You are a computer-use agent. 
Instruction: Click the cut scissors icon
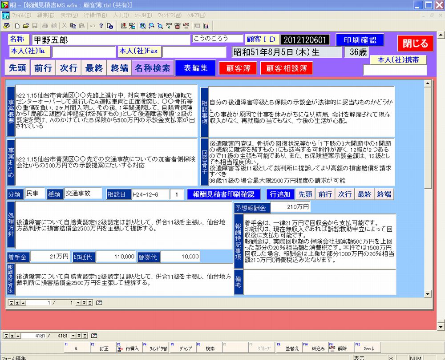point(65,26)
